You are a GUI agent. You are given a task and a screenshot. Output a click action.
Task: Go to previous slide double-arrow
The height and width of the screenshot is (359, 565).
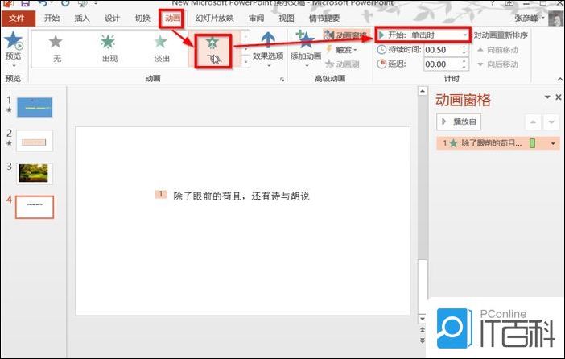[423, 330]
